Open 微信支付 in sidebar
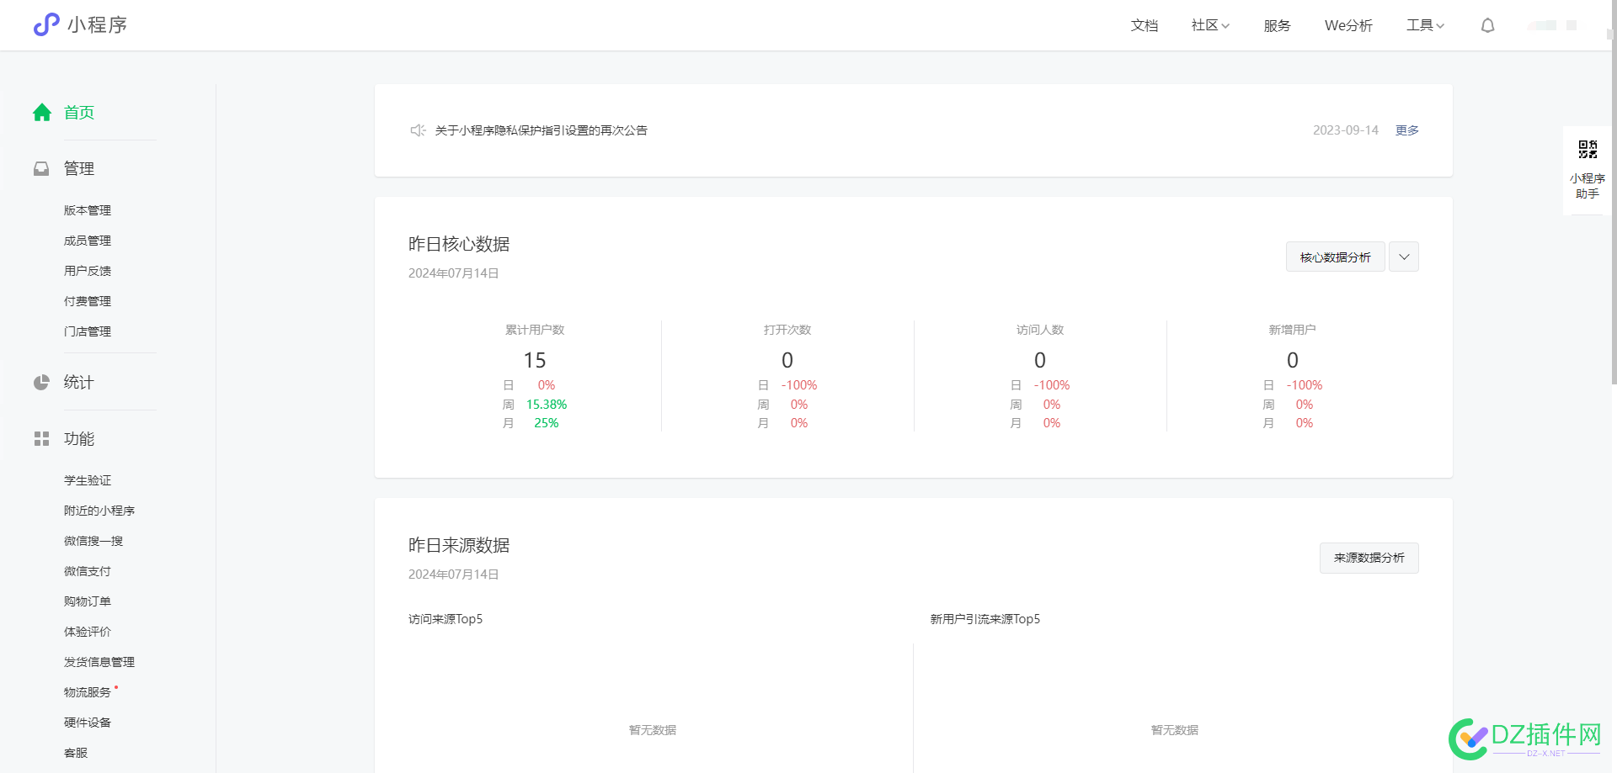The image size is (1617, 773). (x=88, y=571)
